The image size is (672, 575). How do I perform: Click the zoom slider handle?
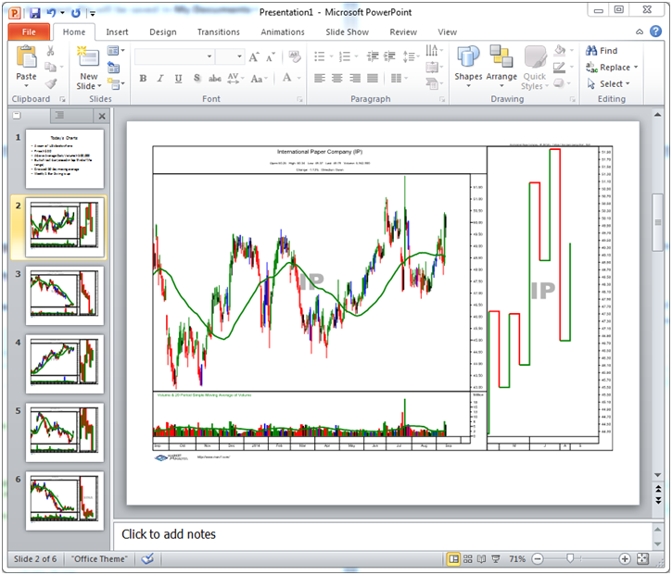[570, 558]
